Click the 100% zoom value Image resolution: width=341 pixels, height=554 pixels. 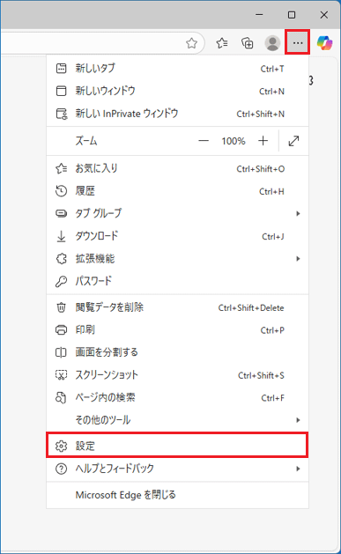pos(234,141)
